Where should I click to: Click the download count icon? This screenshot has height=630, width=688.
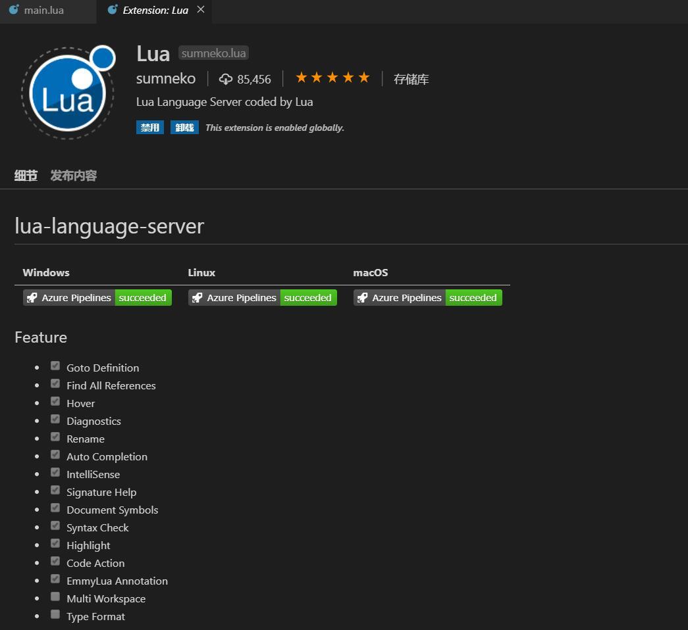click(226, 78)
